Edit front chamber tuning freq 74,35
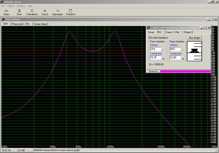Viewport: 219px width, 153px height. (155, 58)
